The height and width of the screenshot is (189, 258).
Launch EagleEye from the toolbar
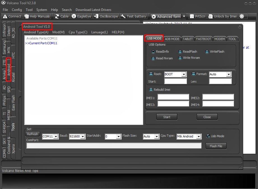81,16
